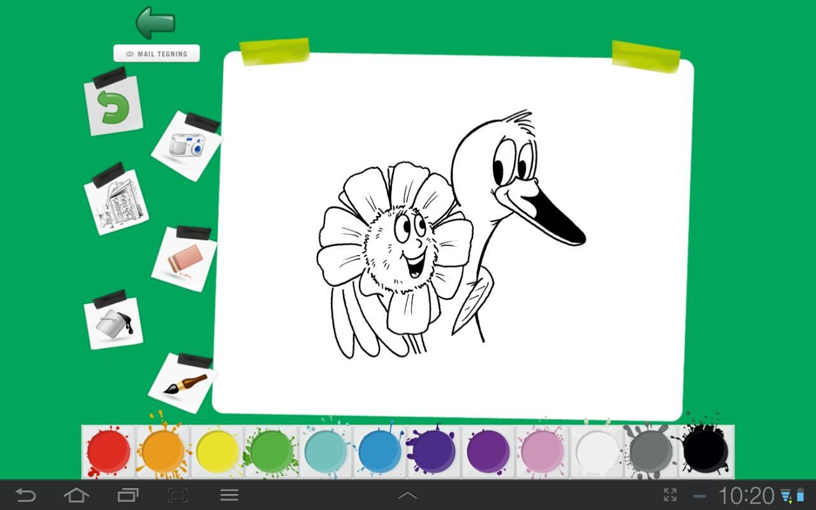Image resolution: width=816 pixels, height=510 pixels.
Task: Select the paintbrush tool
Action: click(184, 383)
